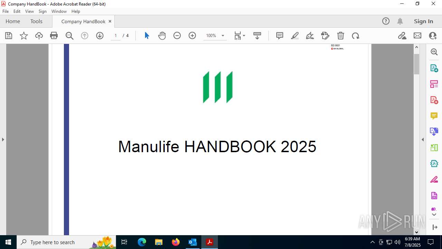Screen dimensions: 442x249
Task: Open the purple Protect document sidebar tool
Action: click(434, 196)
